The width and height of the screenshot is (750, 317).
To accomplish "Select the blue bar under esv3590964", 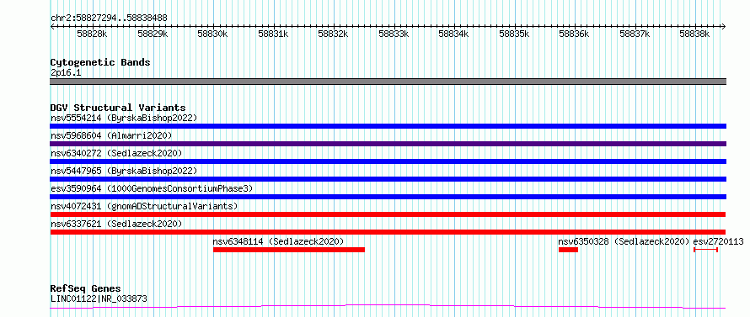I will pyautogui.click(x=388, y=197).
